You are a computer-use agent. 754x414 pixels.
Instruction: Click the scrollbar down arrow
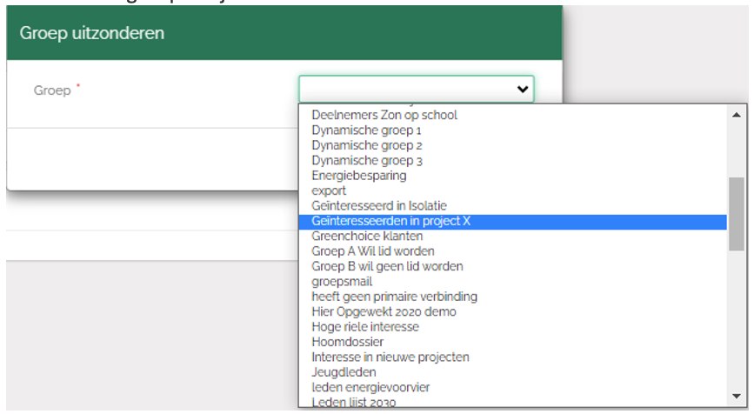[737, 396]
